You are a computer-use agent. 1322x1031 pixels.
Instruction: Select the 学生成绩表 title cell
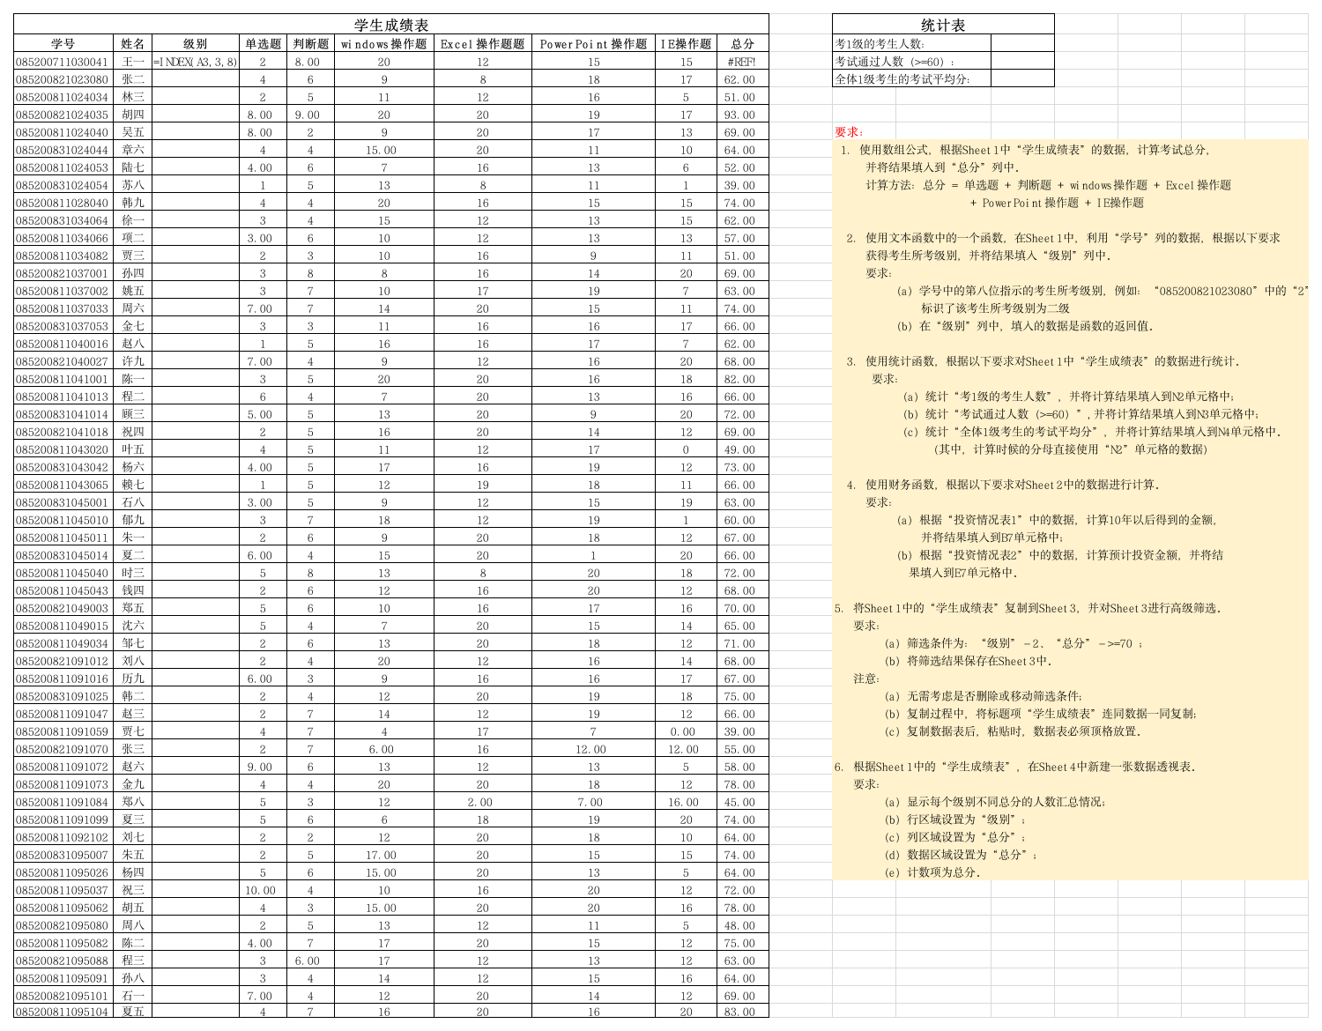[x=391, y=25]
